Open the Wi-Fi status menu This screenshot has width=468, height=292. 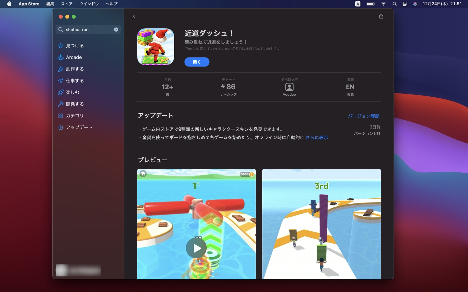coord(383,4)
